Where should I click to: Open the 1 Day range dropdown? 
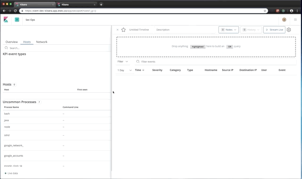tap(125, 70)
